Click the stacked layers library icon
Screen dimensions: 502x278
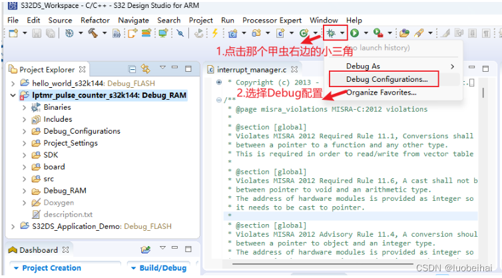[146, 33]
